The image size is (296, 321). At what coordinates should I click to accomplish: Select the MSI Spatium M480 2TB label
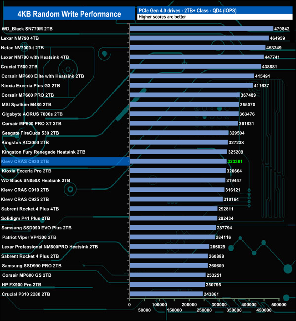click(x=26, y=104)
